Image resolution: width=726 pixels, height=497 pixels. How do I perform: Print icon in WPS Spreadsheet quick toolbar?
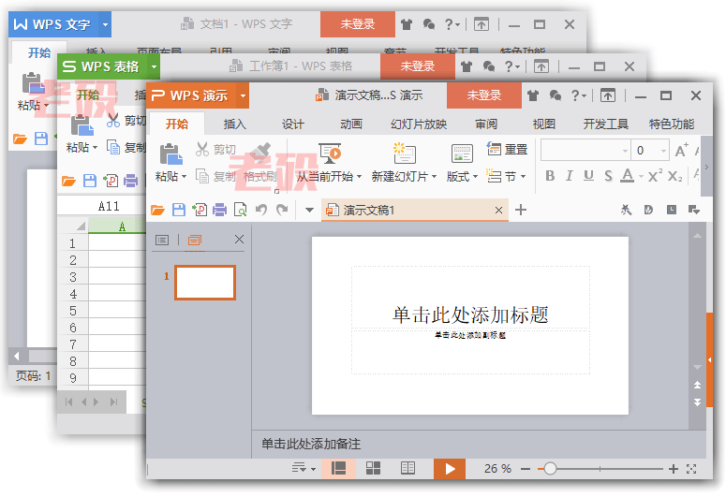coord(130,181)
